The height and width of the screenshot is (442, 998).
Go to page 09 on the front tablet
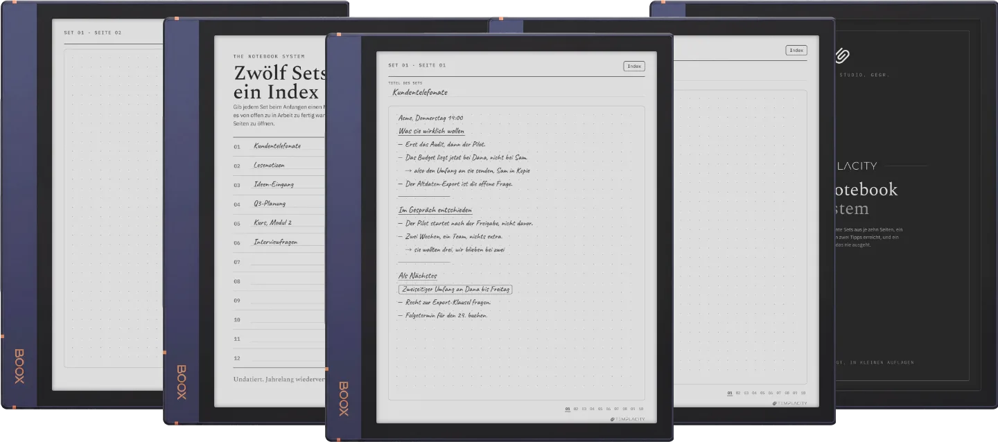coord(633,409)
